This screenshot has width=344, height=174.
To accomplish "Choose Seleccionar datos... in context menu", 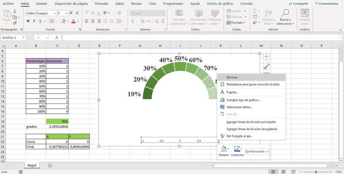I will 251,107.
